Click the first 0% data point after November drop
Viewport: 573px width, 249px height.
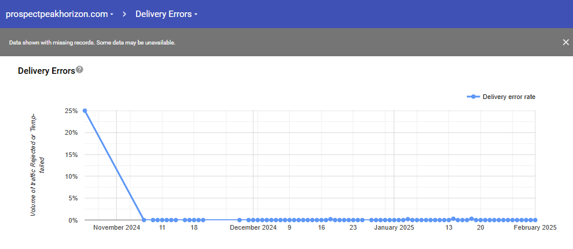click(144, 220)
